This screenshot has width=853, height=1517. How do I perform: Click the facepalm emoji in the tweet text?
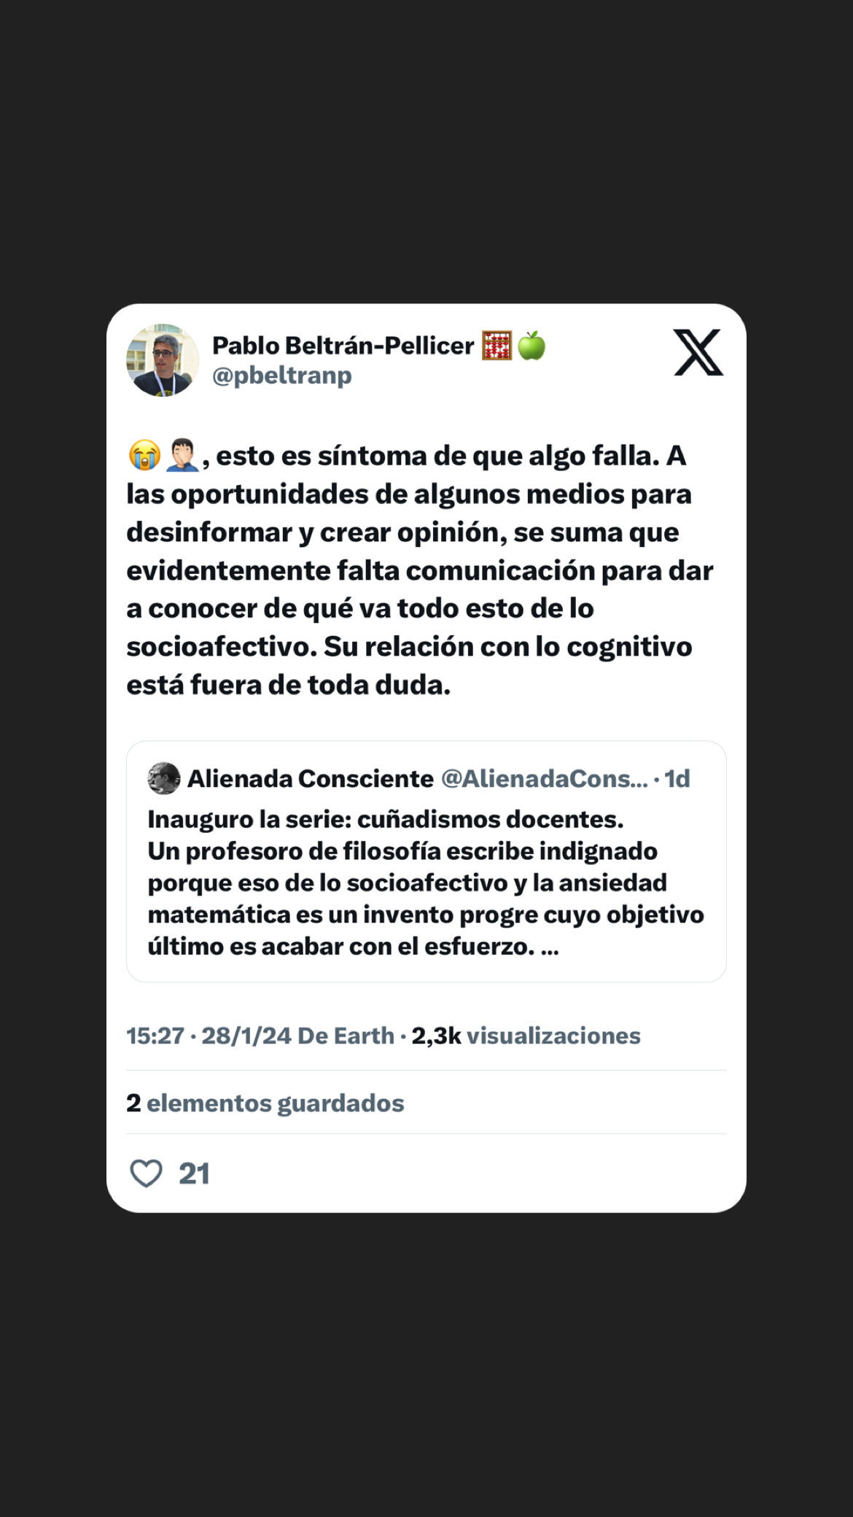[182, 455]
